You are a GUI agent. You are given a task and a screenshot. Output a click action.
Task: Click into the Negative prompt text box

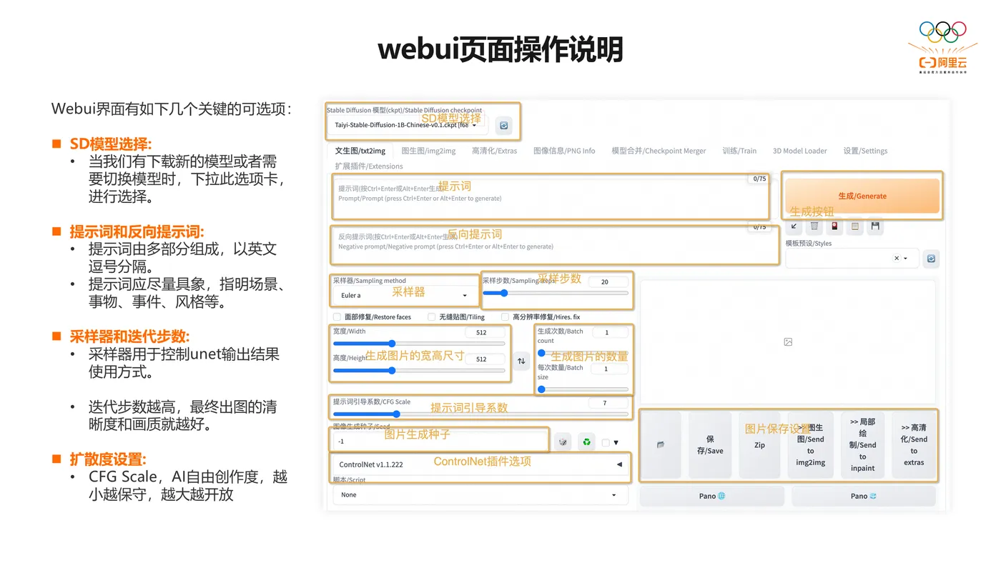(x=555, y=244)
